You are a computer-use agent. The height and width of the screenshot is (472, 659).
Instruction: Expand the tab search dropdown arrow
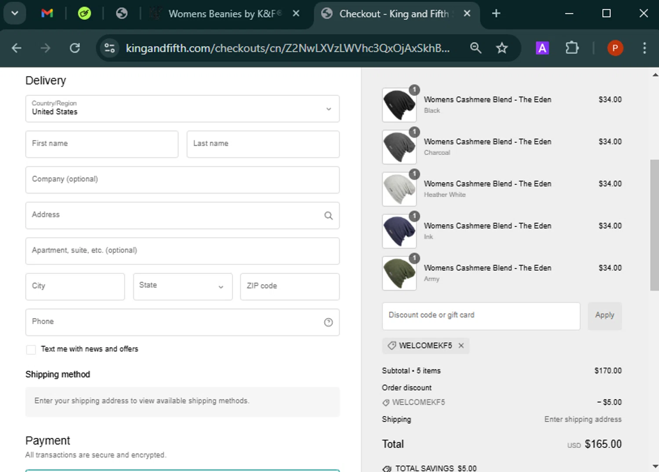(x=14, y=13)
